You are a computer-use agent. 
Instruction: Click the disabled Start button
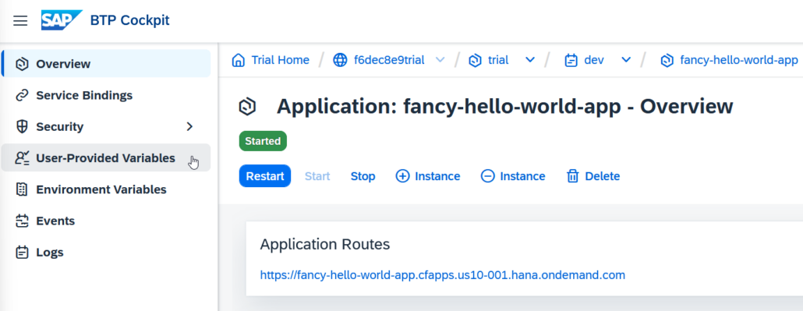(x=317, y=176)
